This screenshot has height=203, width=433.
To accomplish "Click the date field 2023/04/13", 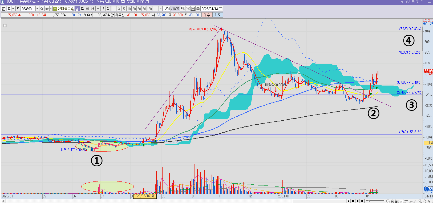I will 210,9.
